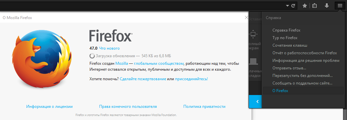
Task: Open the downloads arrow icon
Action: 327,6
